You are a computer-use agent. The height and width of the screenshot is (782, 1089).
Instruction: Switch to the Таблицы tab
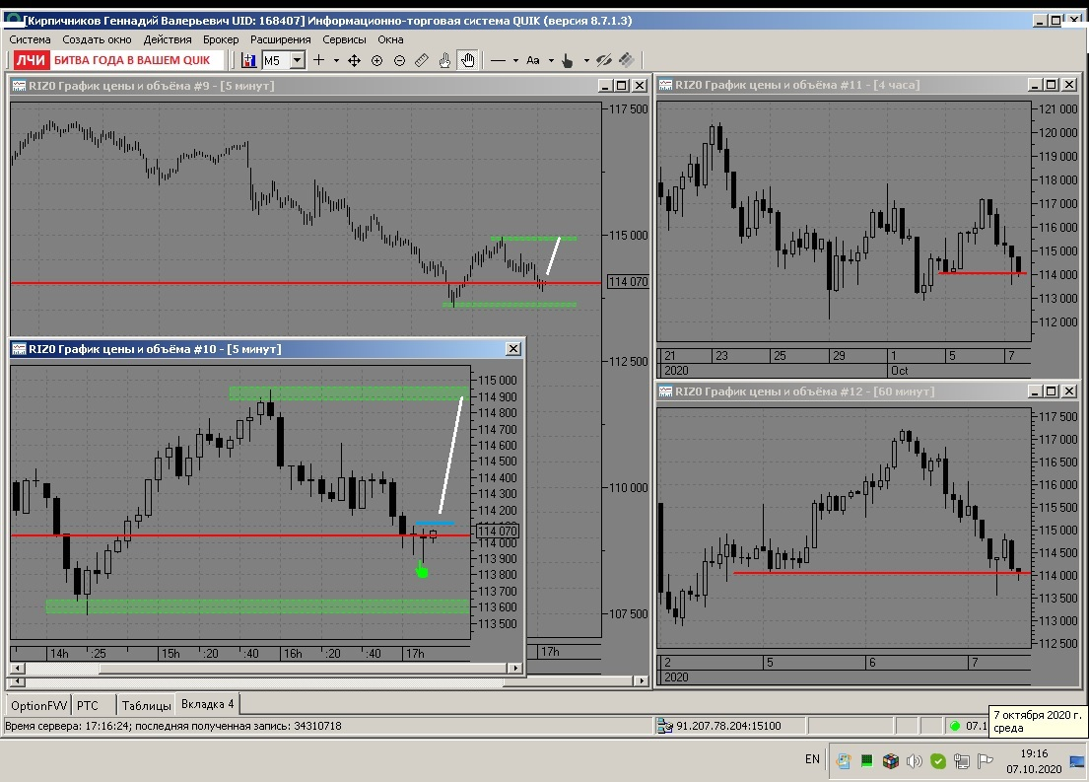click(x=147, y=705)
